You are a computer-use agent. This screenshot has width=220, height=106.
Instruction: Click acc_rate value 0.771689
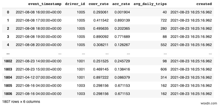pyautogui.click(x=122, y=37)
